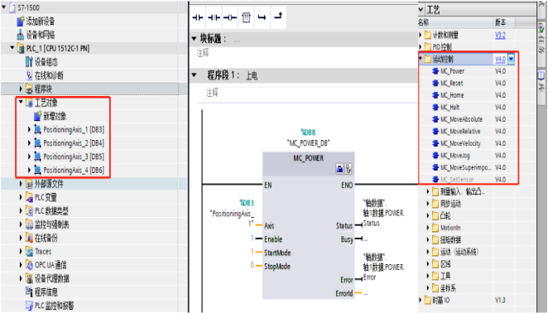Select MC_Home instruction in motion control list
The image size is (548, 313).
[452, 95]
